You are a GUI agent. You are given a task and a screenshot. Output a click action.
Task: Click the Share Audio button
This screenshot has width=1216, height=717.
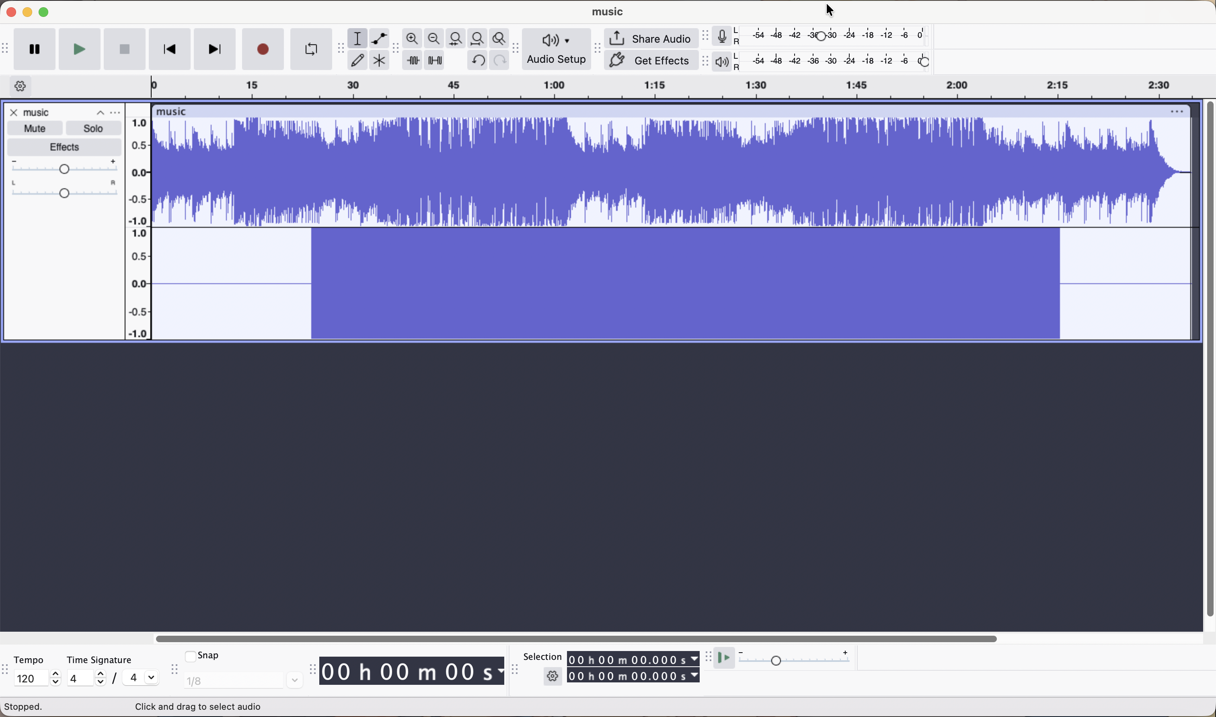(x=651, y=38)
